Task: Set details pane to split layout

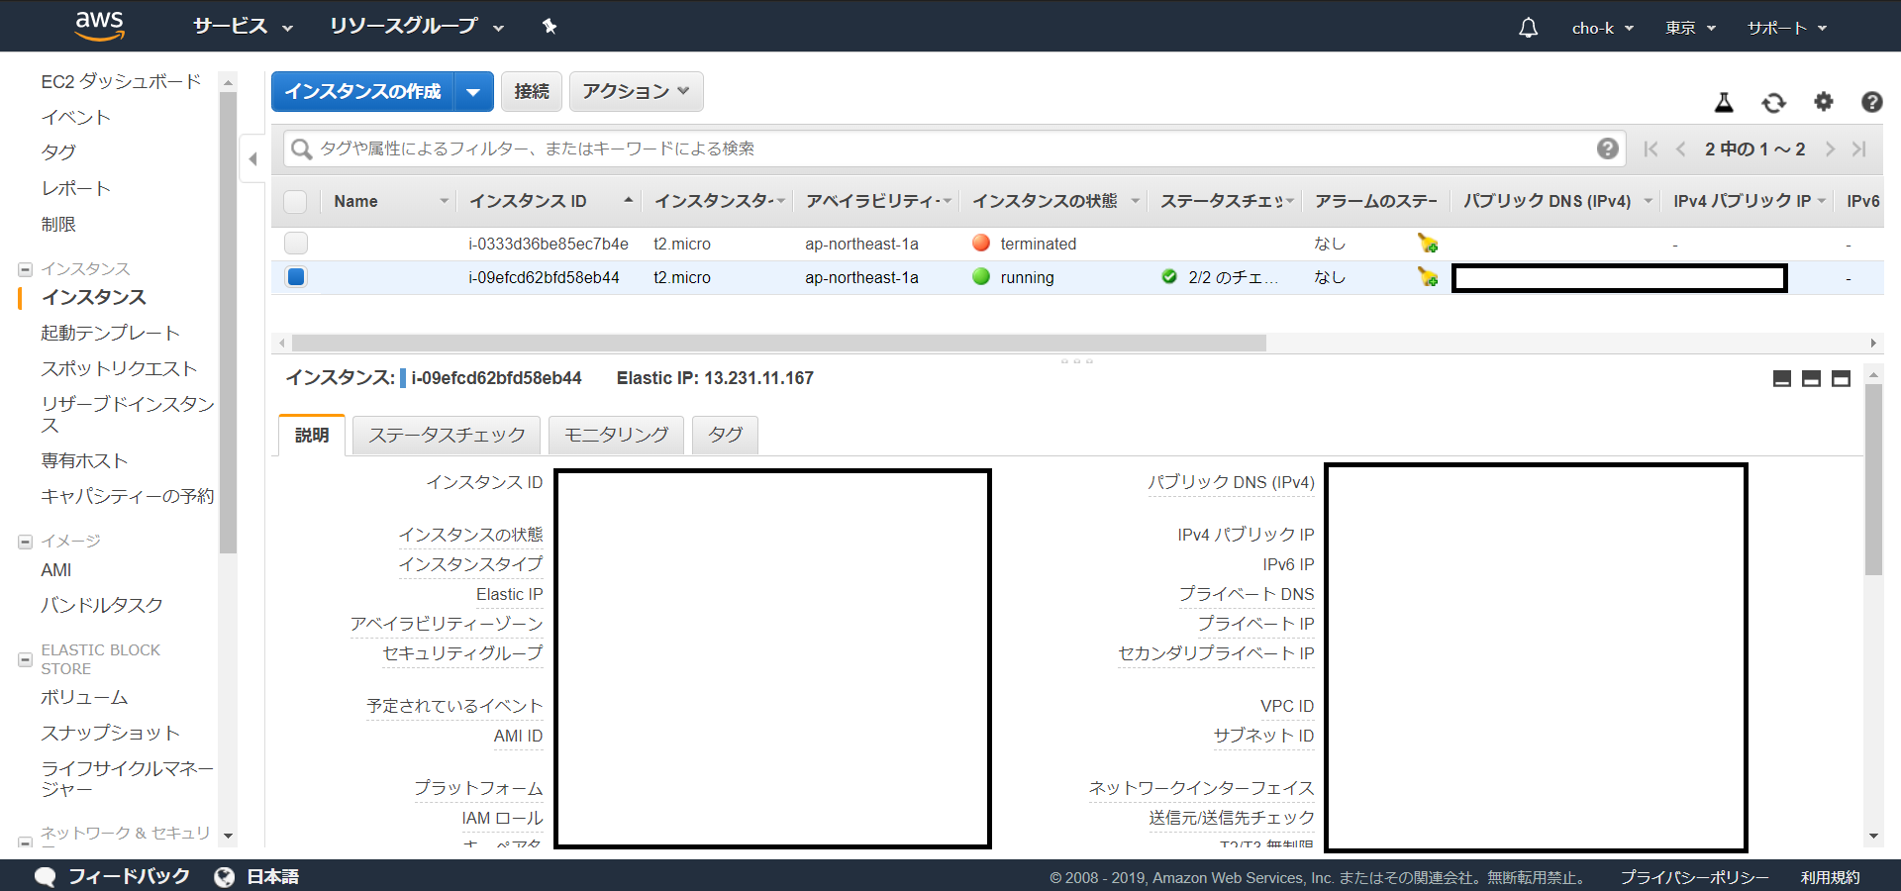Action: (1811, 378)
